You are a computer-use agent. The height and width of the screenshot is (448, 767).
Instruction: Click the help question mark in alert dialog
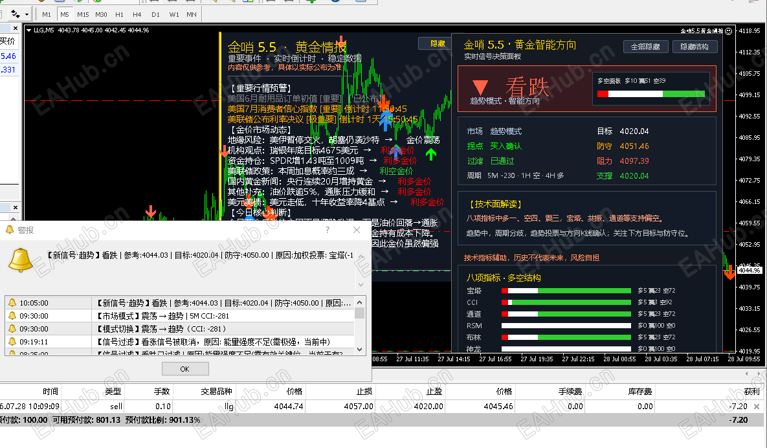(328, 230)
